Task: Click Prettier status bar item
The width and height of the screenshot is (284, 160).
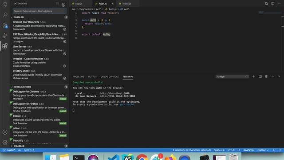Action: coord(263,150)
